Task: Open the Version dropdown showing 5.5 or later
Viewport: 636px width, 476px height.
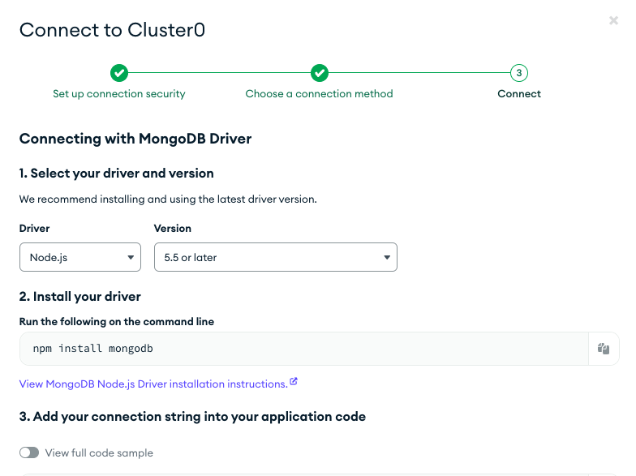Action: [276, 257]
